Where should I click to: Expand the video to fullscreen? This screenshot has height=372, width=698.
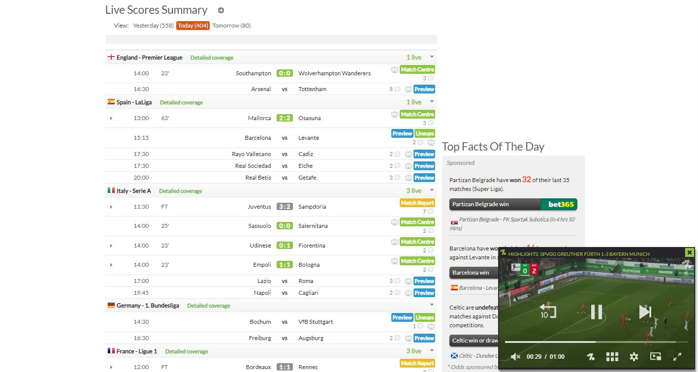tap(677, 357)
